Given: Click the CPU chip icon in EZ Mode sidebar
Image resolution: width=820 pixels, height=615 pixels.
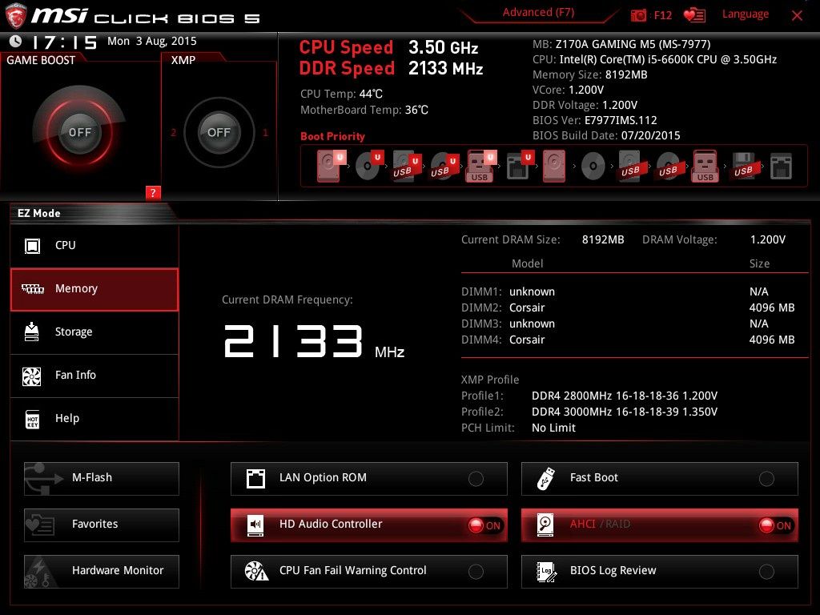Looking at the screenshot, I should (32, 245).
